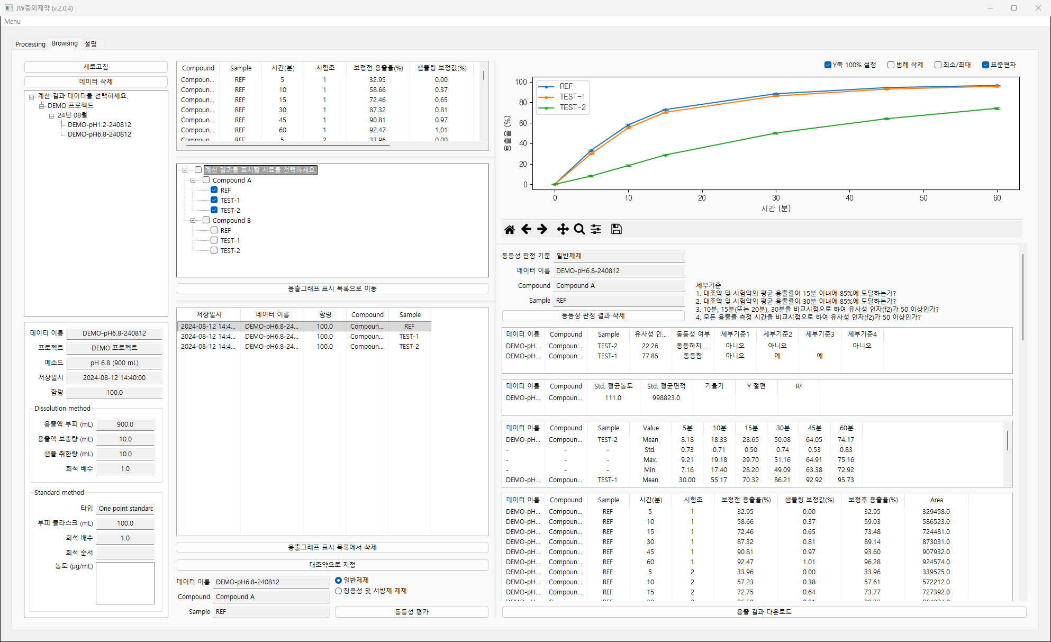This screenshot has height=642, width=1051.
Task: Save the figure with floppy disk icon
Action: 617,229
